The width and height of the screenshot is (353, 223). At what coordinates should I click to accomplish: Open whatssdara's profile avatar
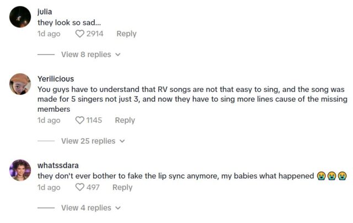pyautogui.click(x=20, y=170)
